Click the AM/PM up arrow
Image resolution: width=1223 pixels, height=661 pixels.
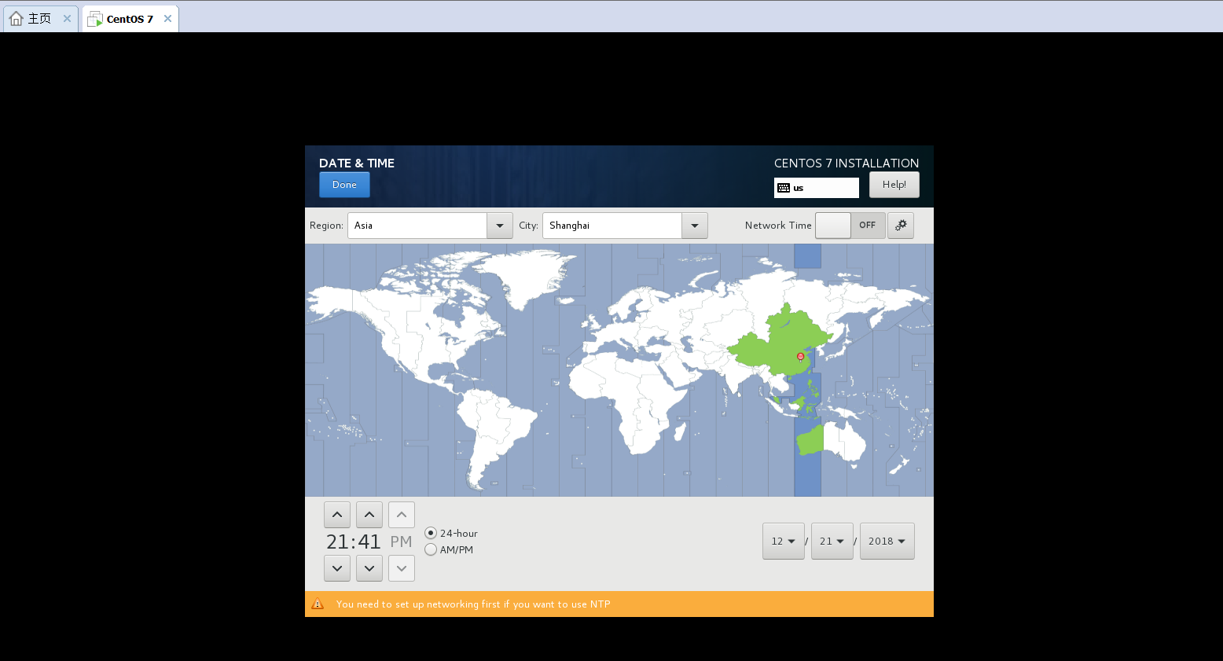(402, 515)
